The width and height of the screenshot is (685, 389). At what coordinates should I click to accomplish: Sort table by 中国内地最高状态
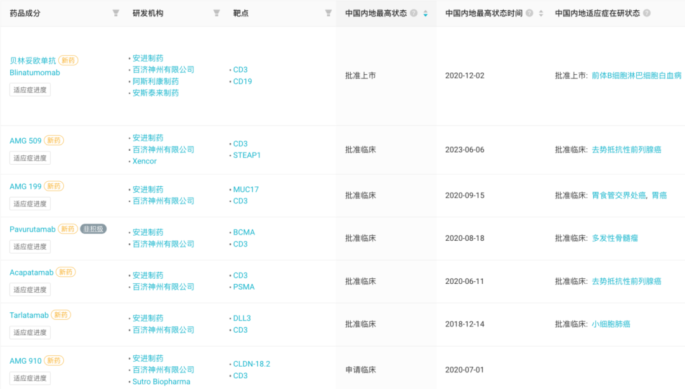[x=425, y=13]
